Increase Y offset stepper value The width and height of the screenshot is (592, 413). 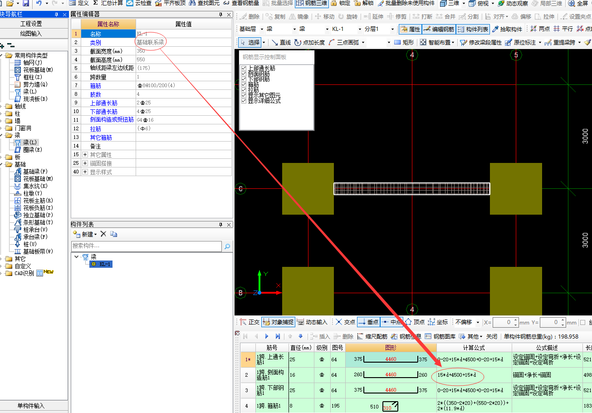[563, 320]
